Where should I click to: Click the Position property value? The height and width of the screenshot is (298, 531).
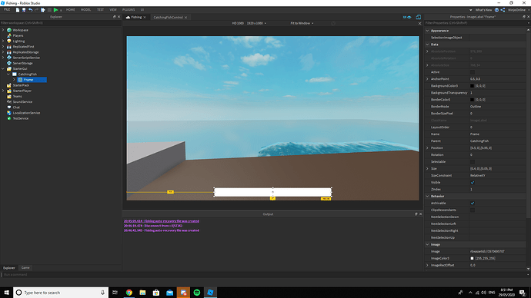coord(480,148)
